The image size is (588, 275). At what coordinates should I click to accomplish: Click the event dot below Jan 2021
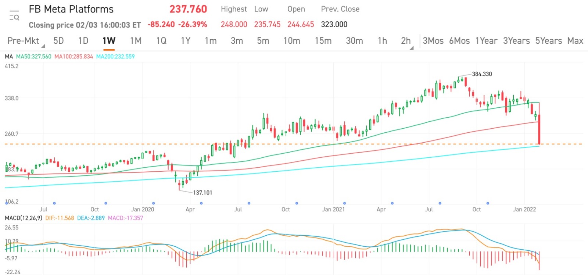coord(344,203)
